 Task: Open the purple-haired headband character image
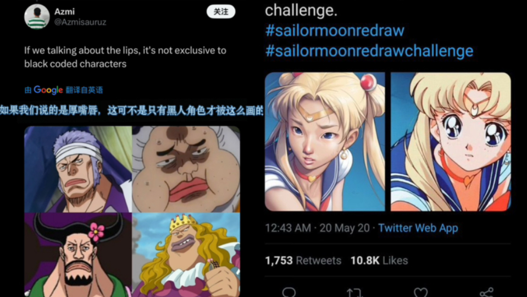[78, 169]
